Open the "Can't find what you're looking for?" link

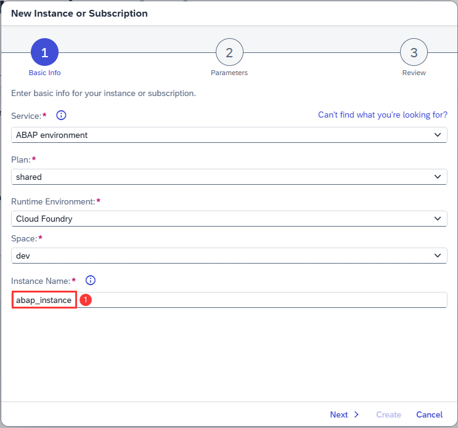(x=383, y=115)
